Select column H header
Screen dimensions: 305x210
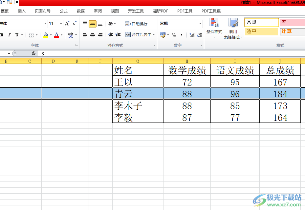point(187,61)
